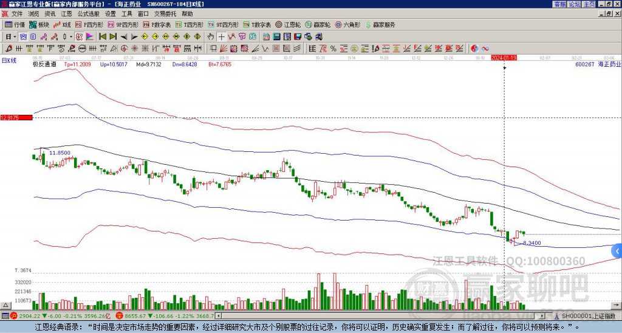Open the K线 candlestick chart view
This screenshot has height=333, width=622.
pos(62,24)
